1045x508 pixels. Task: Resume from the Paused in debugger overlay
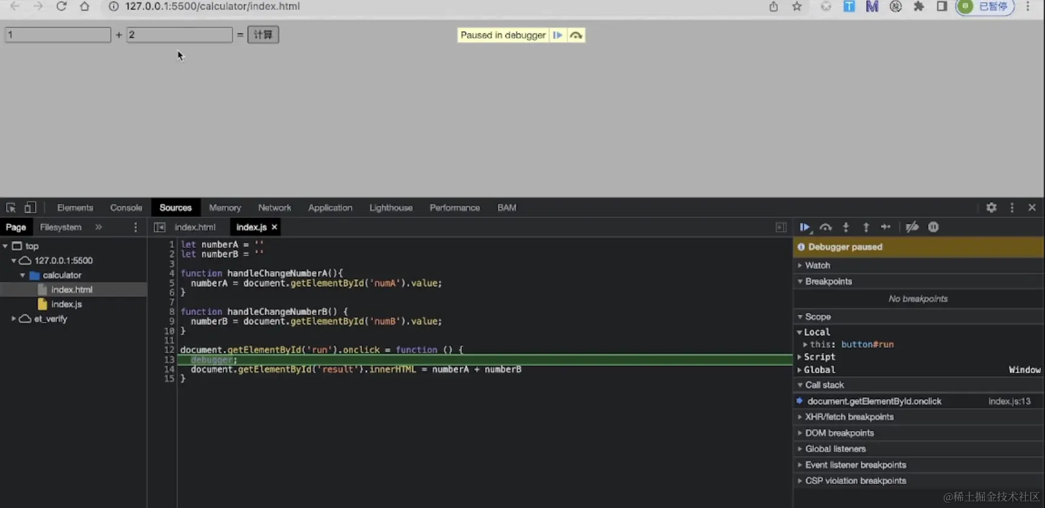[x=557, y=35]
